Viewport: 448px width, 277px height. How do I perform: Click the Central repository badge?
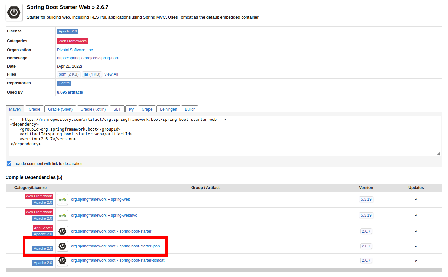pos(64,83)
